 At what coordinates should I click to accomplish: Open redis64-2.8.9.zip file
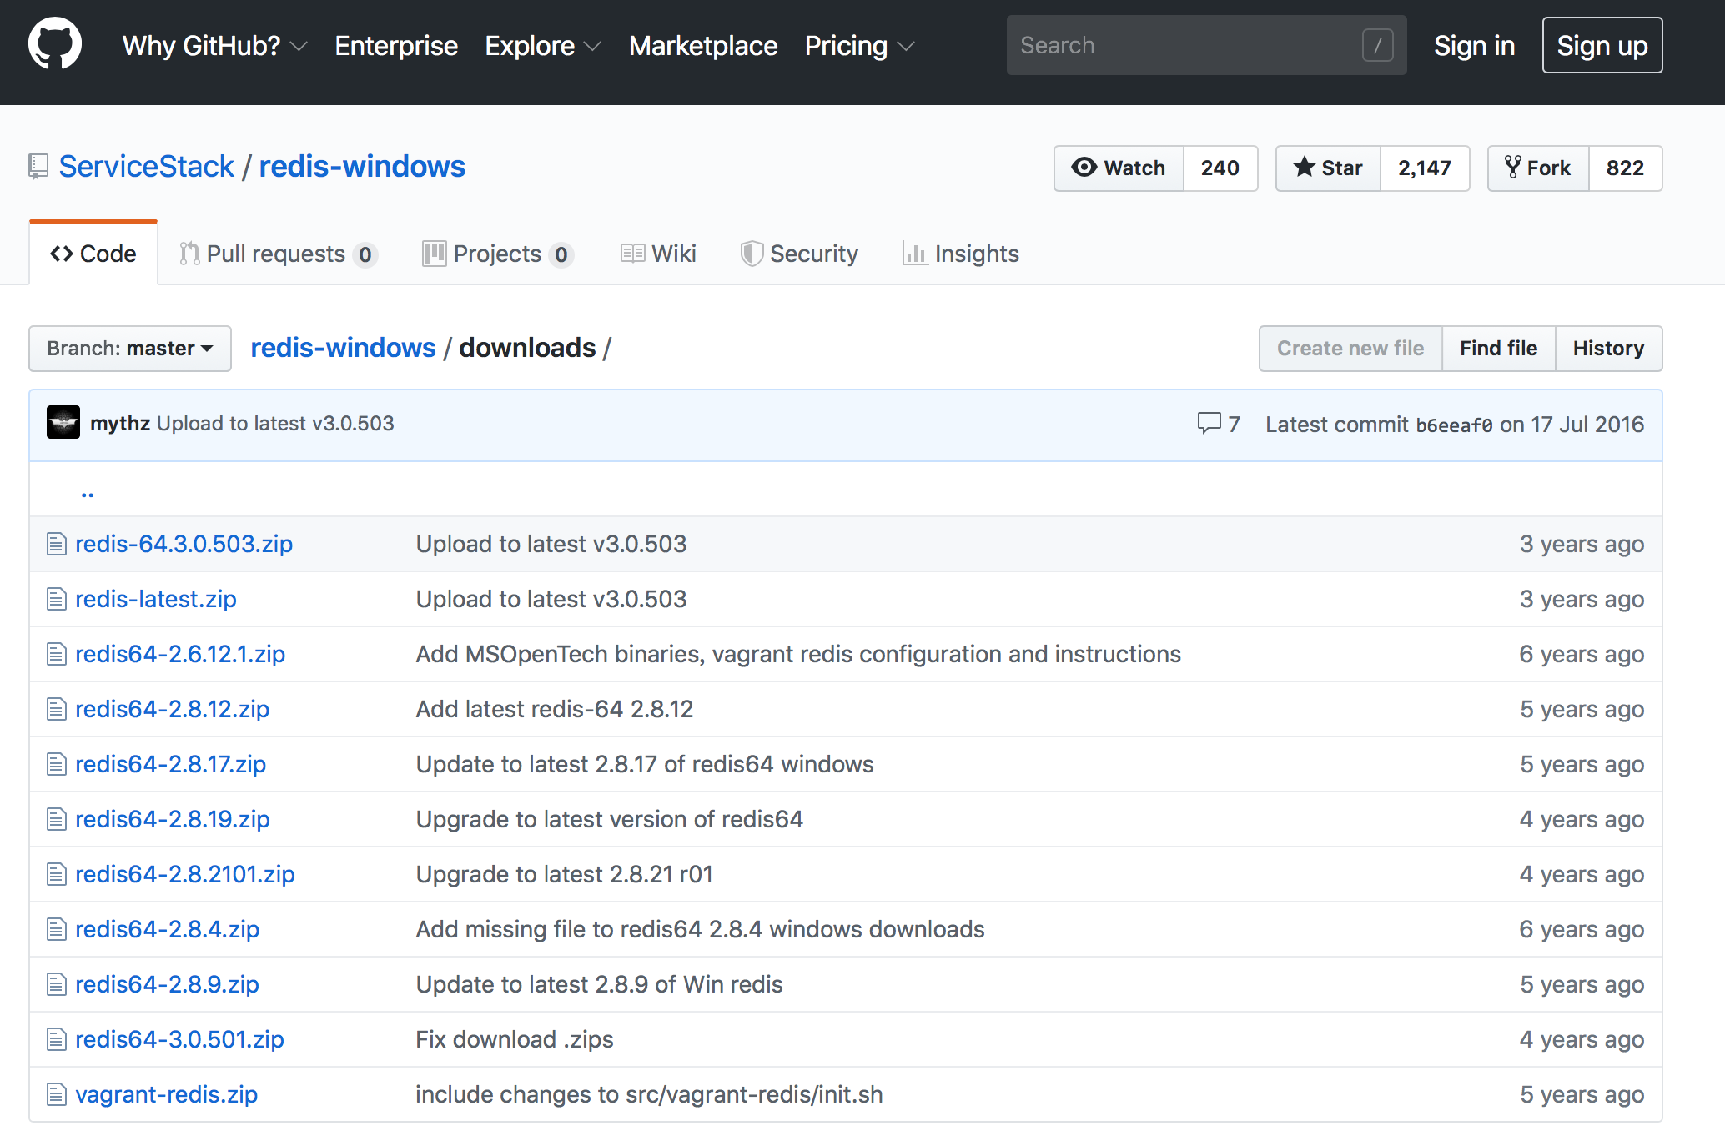coord(167,984)
